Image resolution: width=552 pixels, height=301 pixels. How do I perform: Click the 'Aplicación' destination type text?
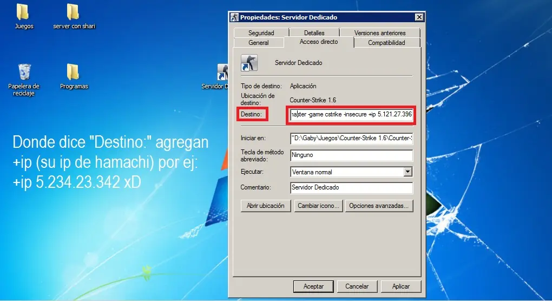[303, 86]
